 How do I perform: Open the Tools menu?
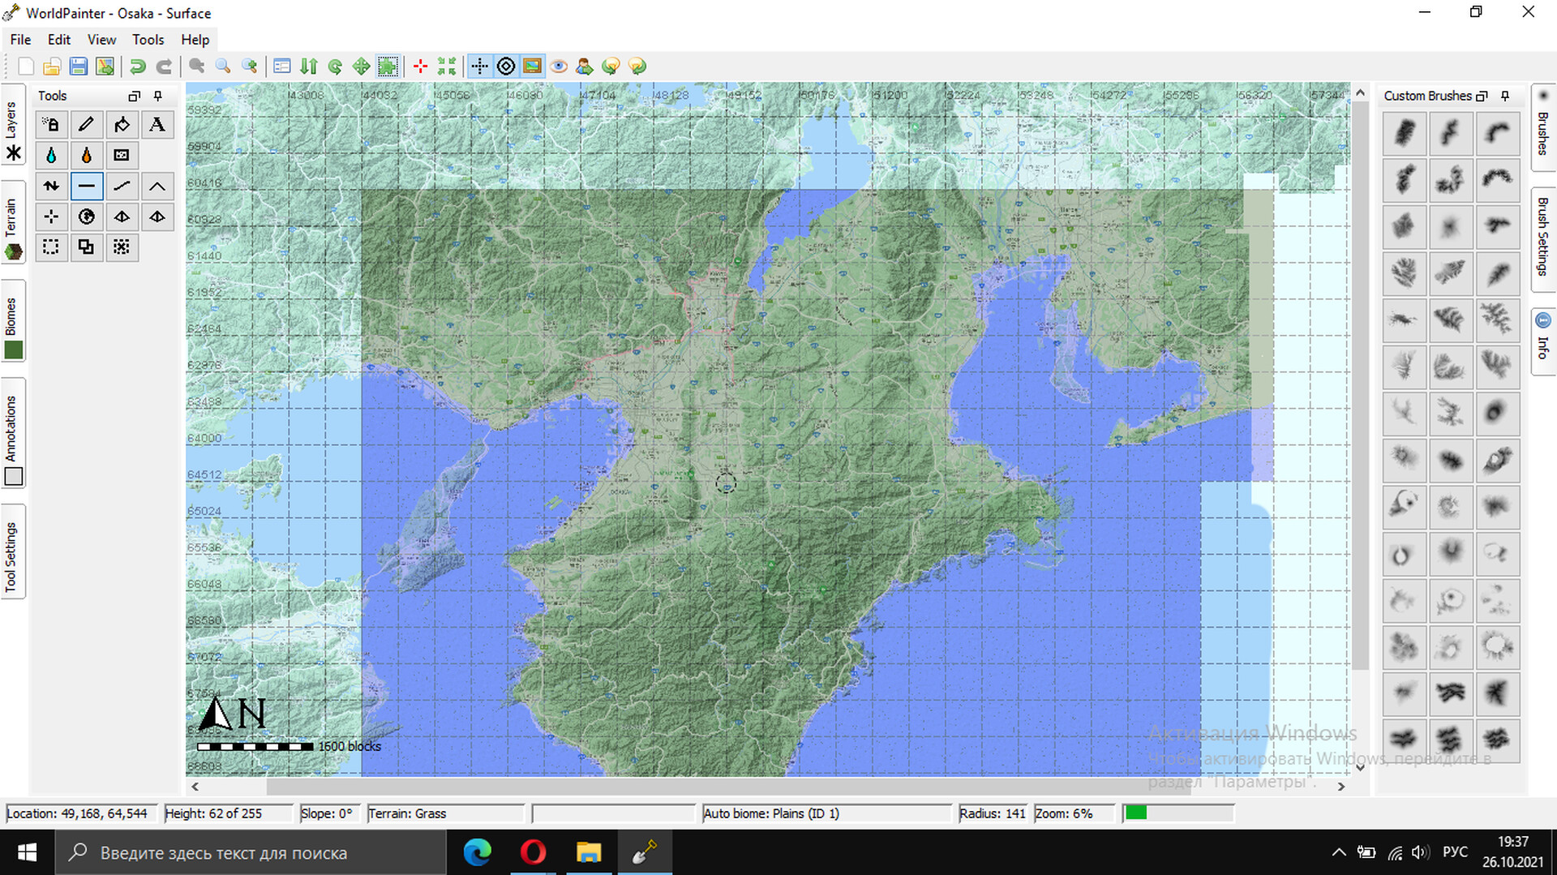(x=148, y=39)
